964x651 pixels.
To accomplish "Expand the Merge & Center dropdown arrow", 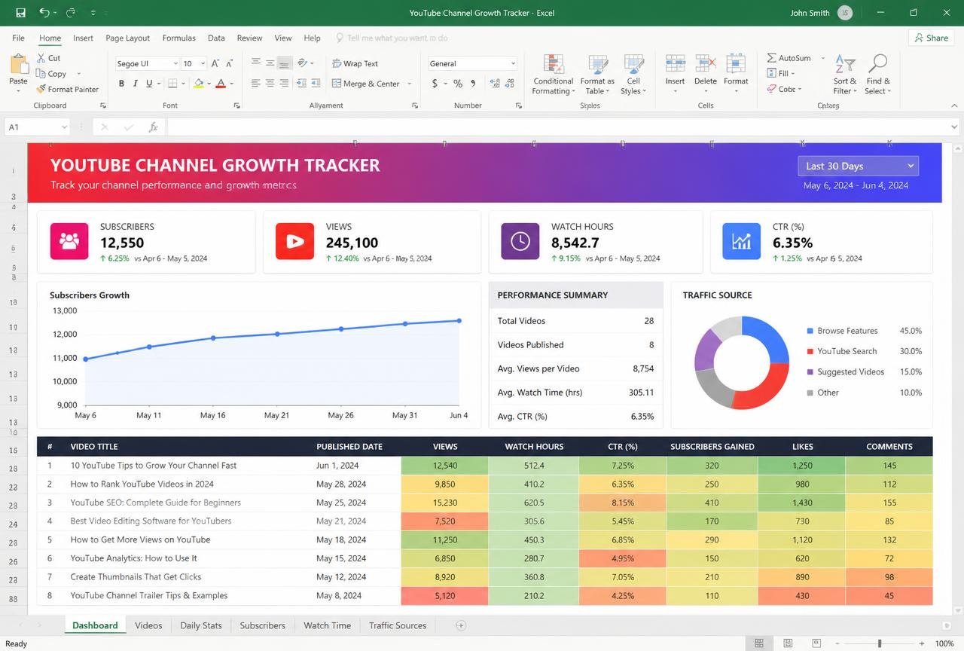I will pos(410,84).
